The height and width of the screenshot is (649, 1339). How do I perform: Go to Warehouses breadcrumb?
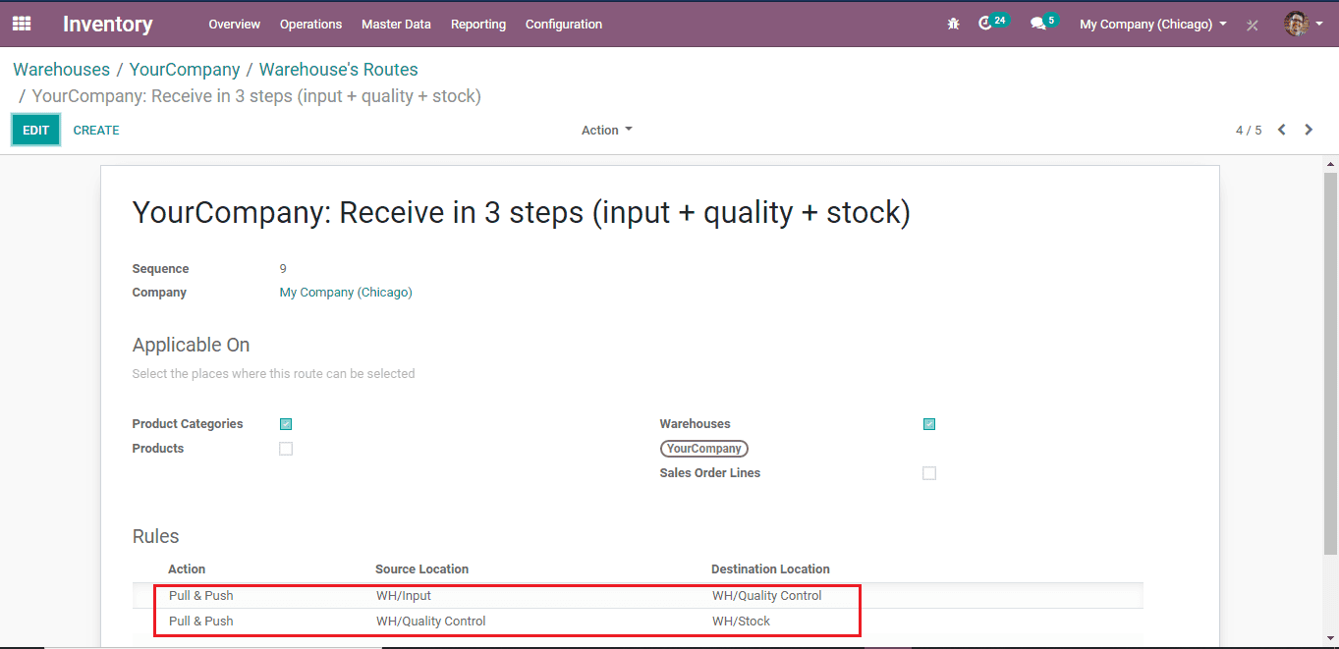61,70
